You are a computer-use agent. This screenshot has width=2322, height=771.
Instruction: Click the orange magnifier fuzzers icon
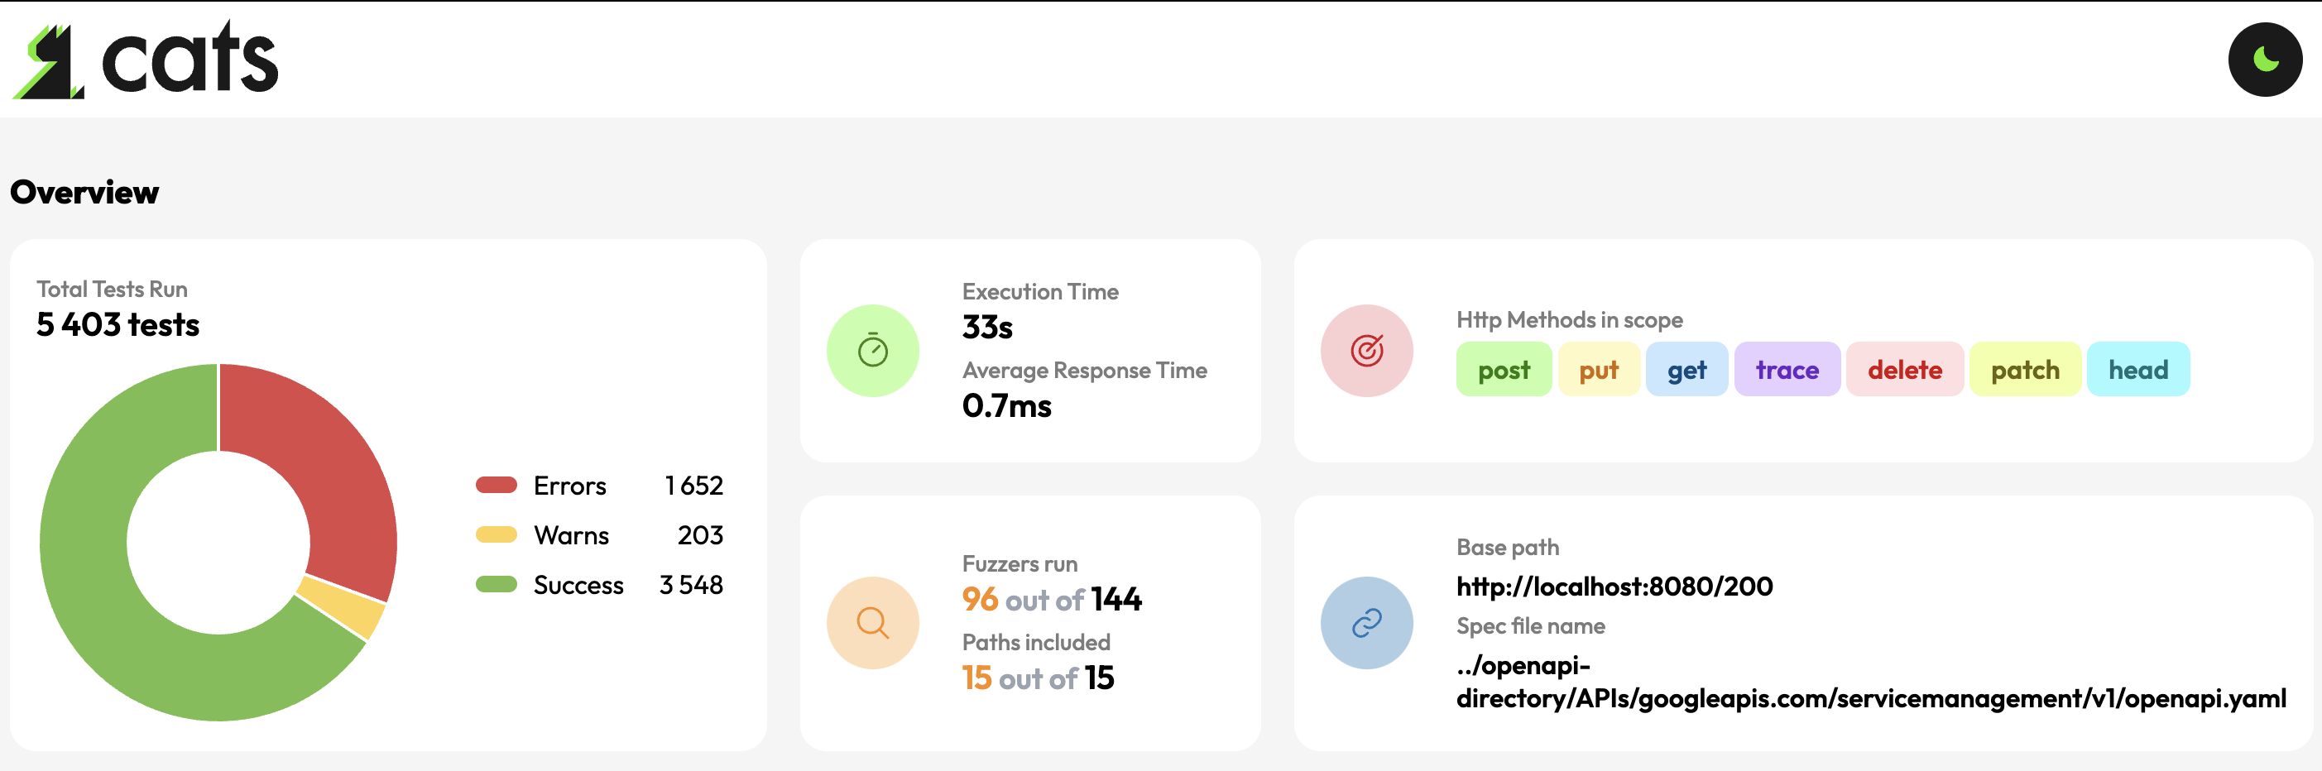[871, 622]
